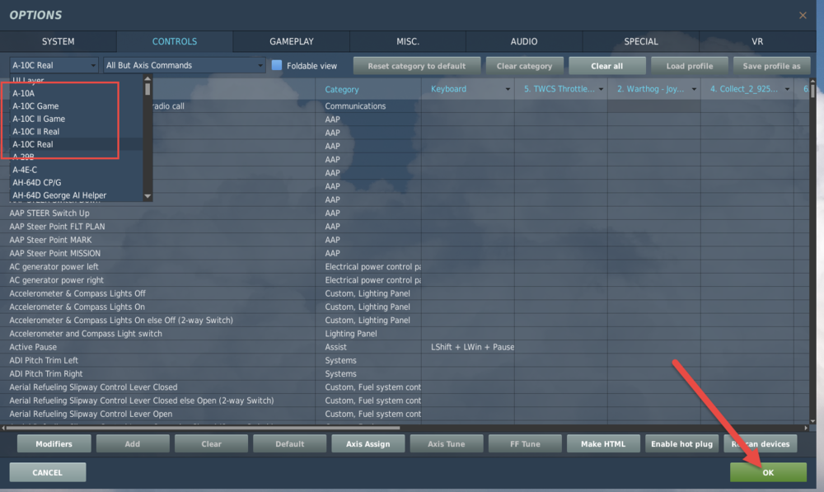
Task: Open the All But Axis Commands dropdown
Action: tap(184, 65)
